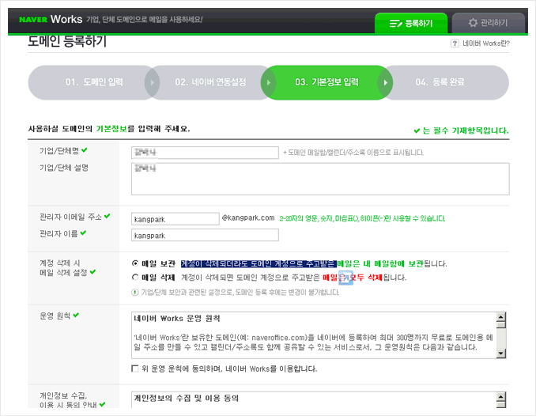
Task: Click 운영 원칙 scrollbar down arrow
Action: (500, 354)
